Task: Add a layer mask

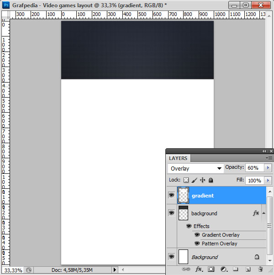Action: pyautogui.click(x=211, y=269)
